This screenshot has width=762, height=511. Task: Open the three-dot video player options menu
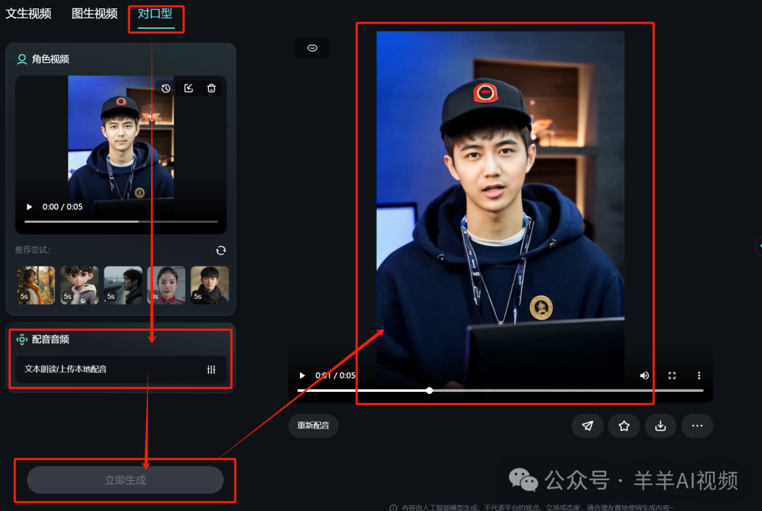(699, 376)
